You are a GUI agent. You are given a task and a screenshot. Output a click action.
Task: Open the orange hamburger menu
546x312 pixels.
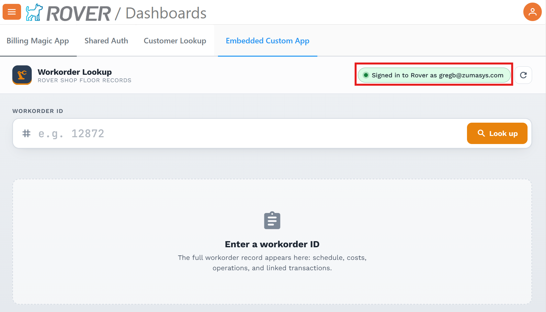[12, 12]
